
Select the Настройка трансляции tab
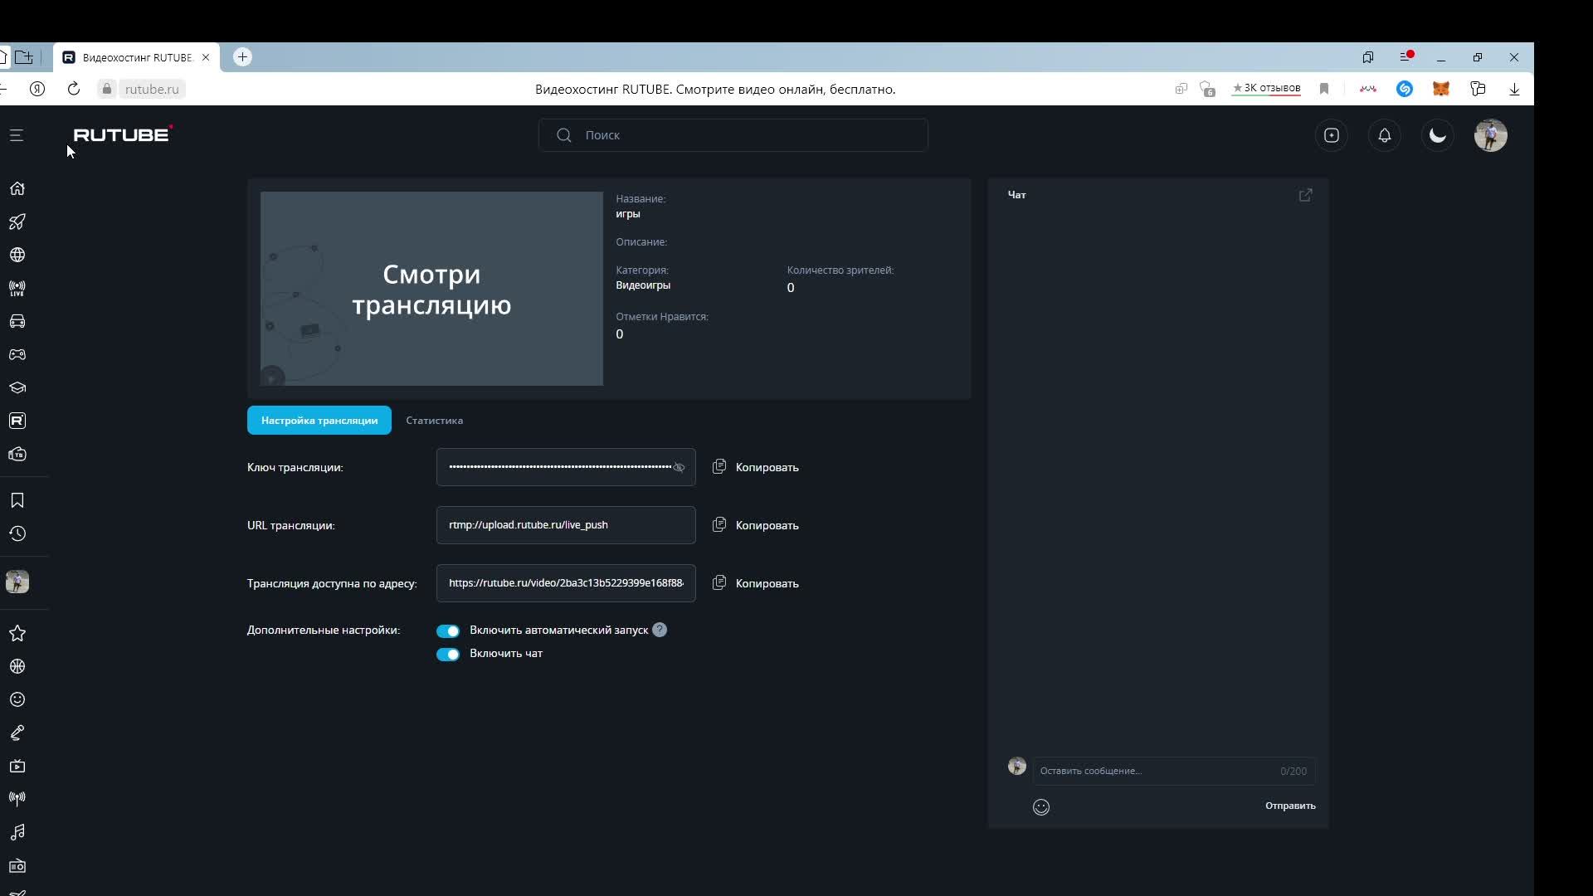pos(319,421)
